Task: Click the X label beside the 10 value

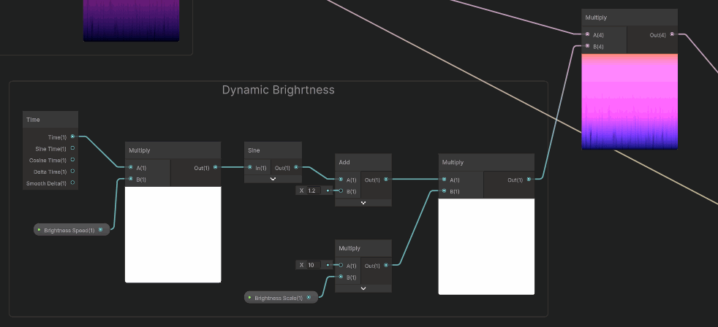Action: pos(302,265)
